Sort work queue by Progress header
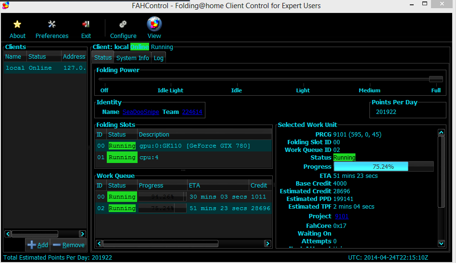The image size is (456, 263). pos(162,186)
